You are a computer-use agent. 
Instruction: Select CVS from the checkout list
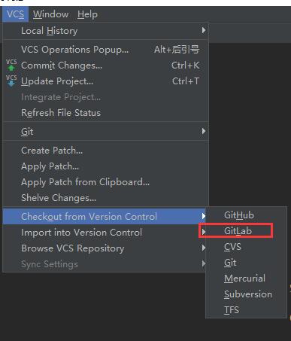click(x=232, y=247)
